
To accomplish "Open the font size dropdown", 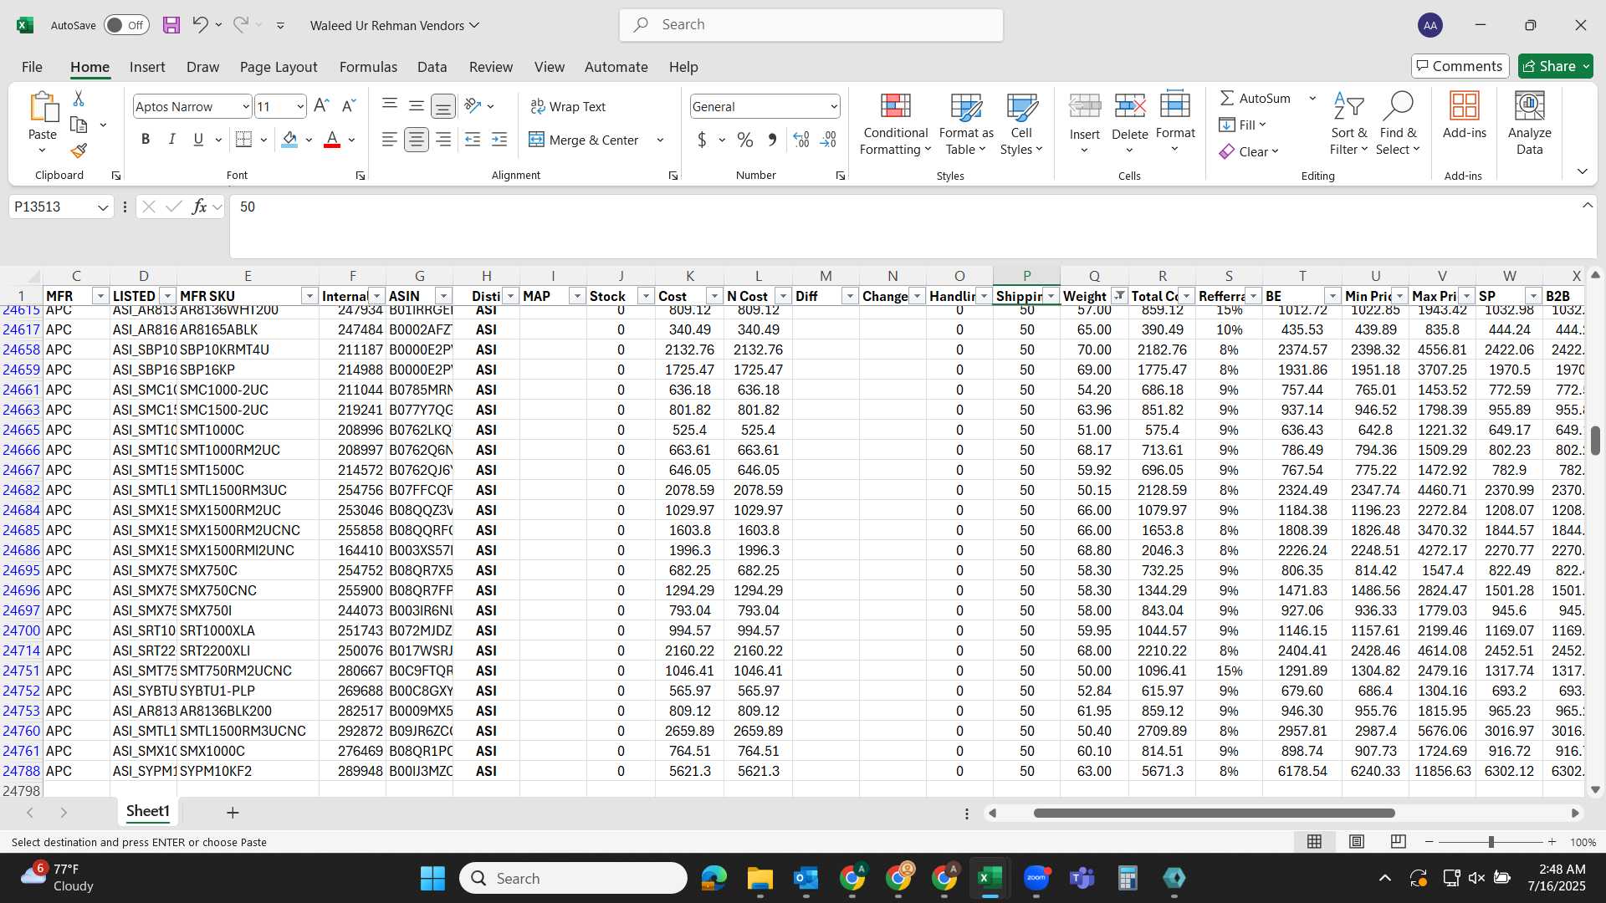I will point(300,106).
